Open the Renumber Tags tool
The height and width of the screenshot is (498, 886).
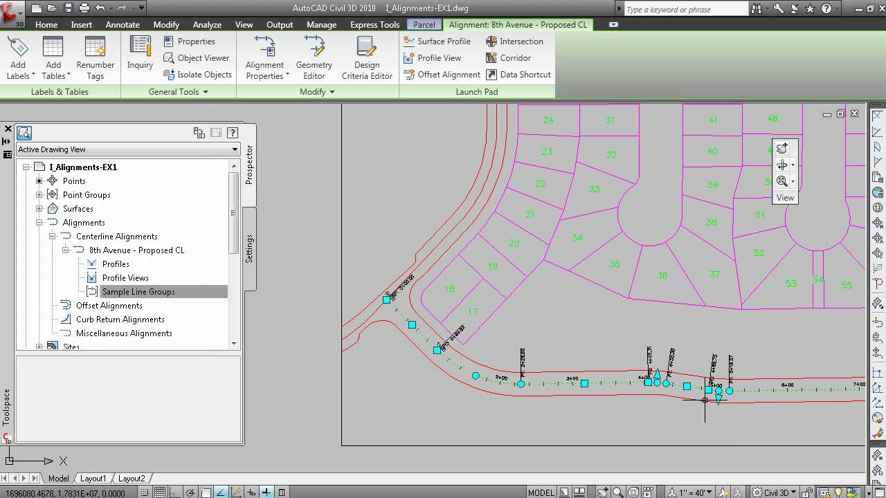tap(95, 57)
